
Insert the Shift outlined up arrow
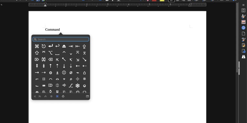(37, 53)
